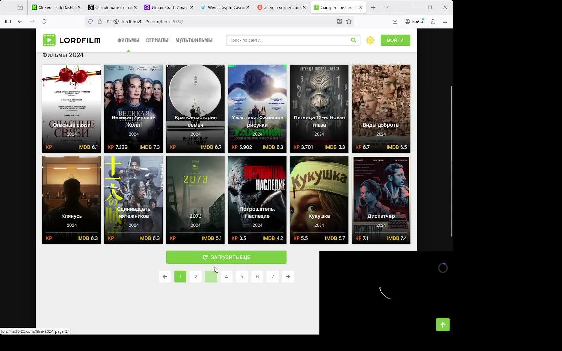Open the Кукушка movie poster
The width and height of the screenshot is (562, 351).
319,200
